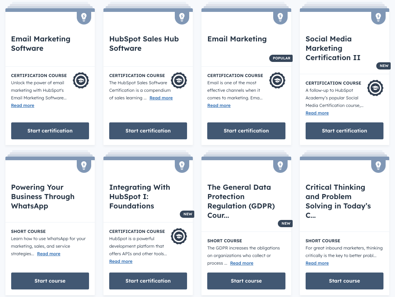Click the 'Integrating With HubSpot I: Foundations' title
Viewport: 395px width, 297px height.
[139, 197]
